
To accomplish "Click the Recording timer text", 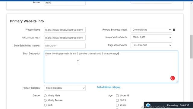I will click(x=178, y=105).
